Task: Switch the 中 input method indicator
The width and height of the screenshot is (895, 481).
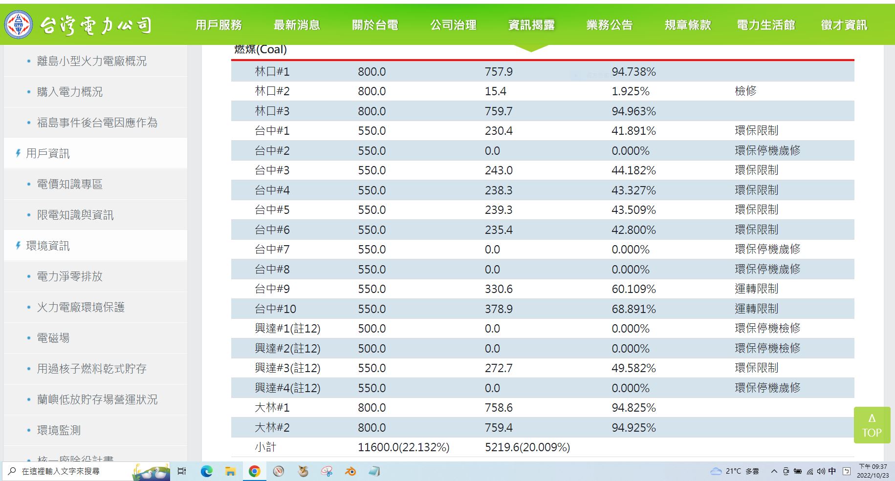Action: coord(832,471)
